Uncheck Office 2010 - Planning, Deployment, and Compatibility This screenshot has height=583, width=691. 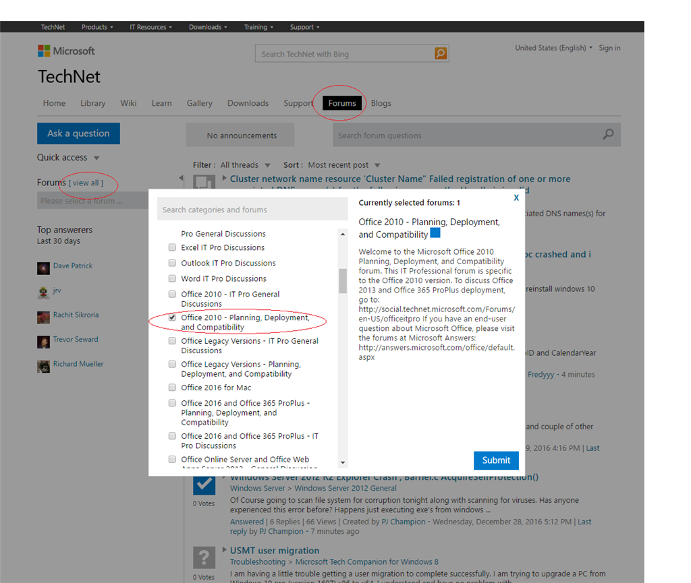point(172,317)
